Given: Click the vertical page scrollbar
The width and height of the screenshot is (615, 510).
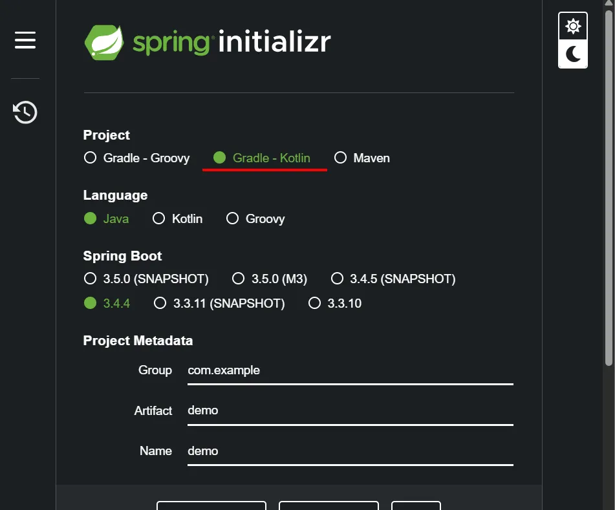Looking at the screenshot, I should (609, 188).
